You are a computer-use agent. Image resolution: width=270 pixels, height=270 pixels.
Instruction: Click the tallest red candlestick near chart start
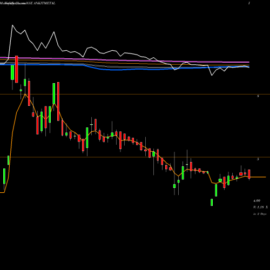click(x=17, y=69)
